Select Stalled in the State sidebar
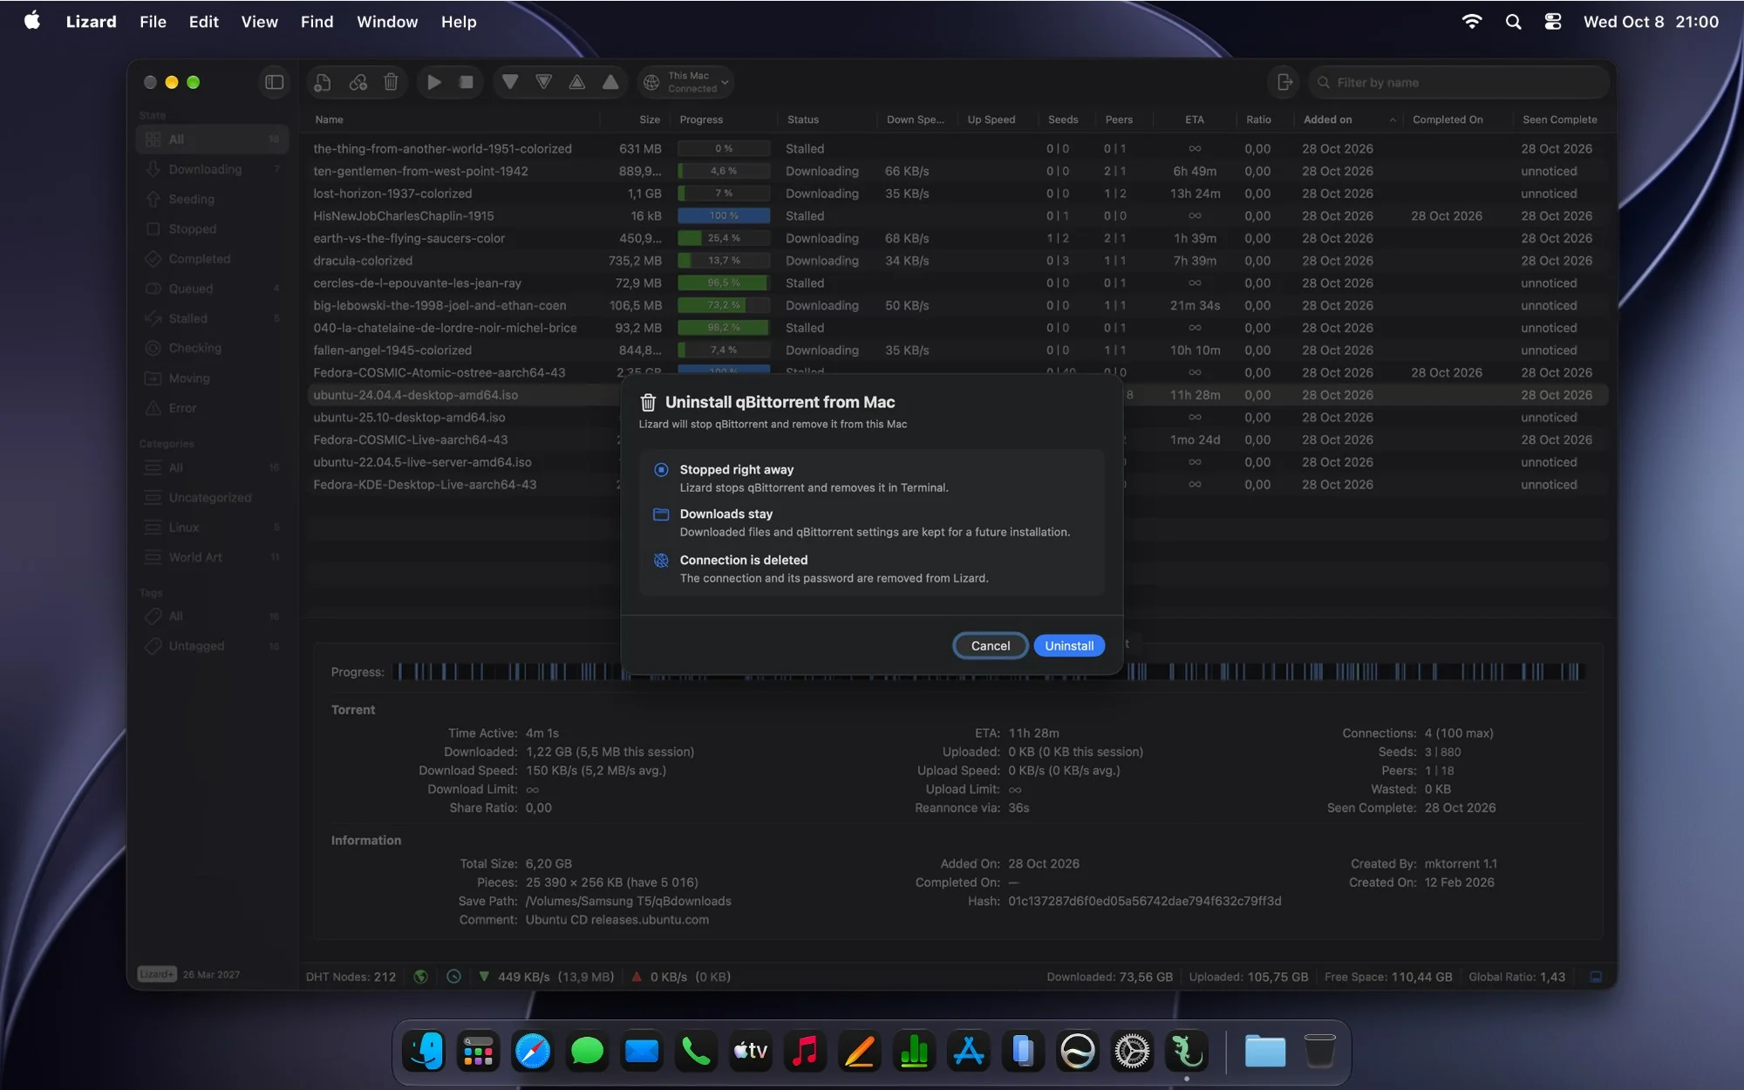1744x1090 pixels. click(212, 318)
